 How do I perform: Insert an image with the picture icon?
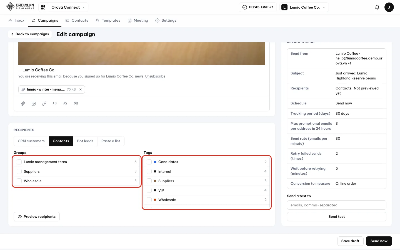coord(34,104)
